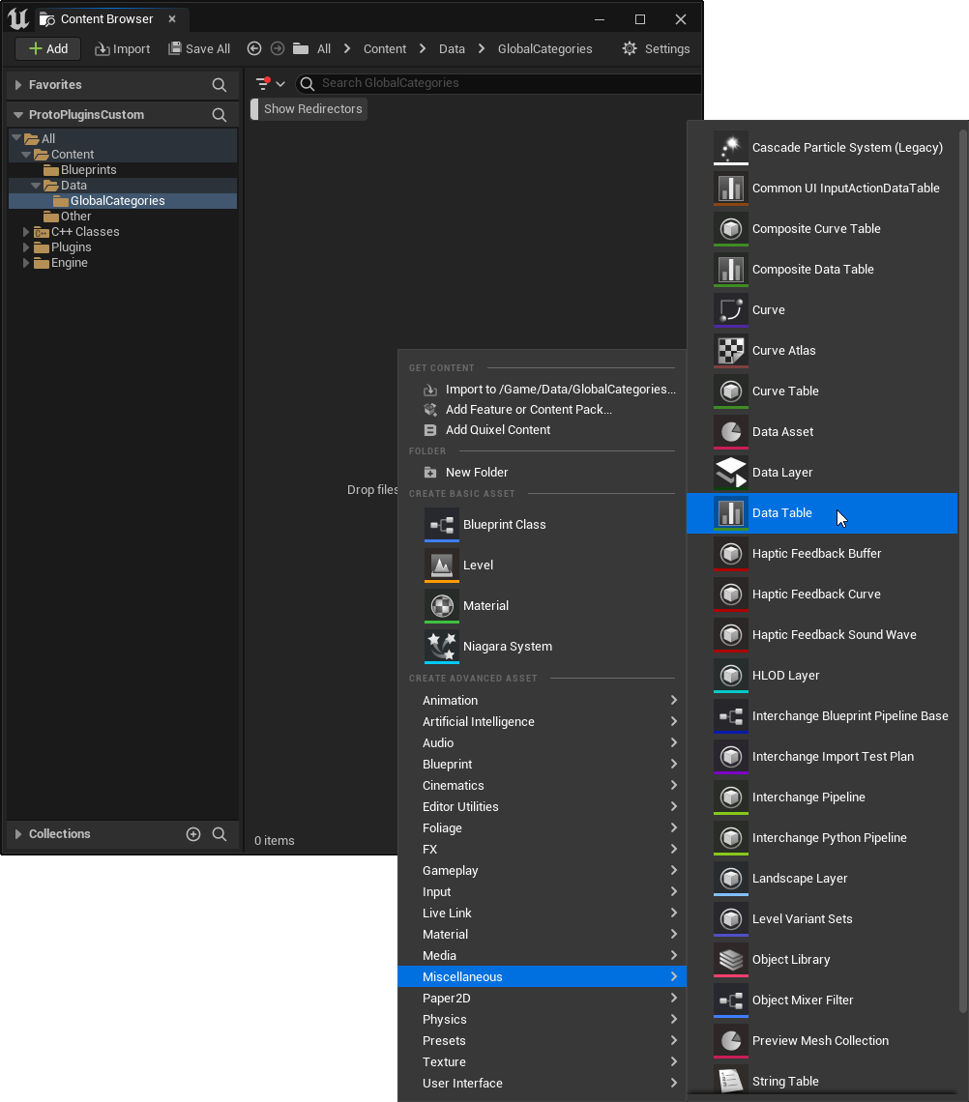
Task: Click the Curve Atlas checkered icon
Action: tap(731, 351)
